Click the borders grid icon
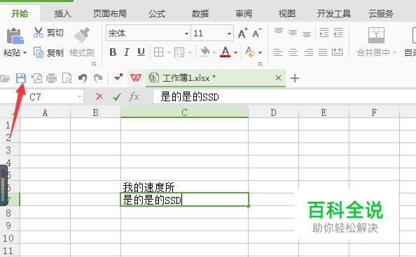Image resolution: width=416 pixels, height=257 pixels. click(x=159, y=52)
